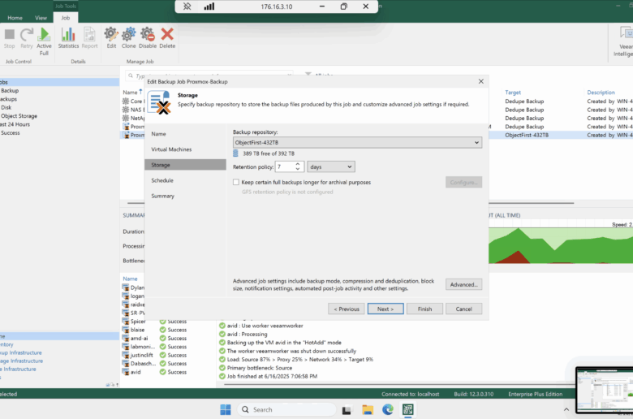Enable keep certain full backups for archival
This screenshot has width=633, height=419.
click(x=236, y=182)
